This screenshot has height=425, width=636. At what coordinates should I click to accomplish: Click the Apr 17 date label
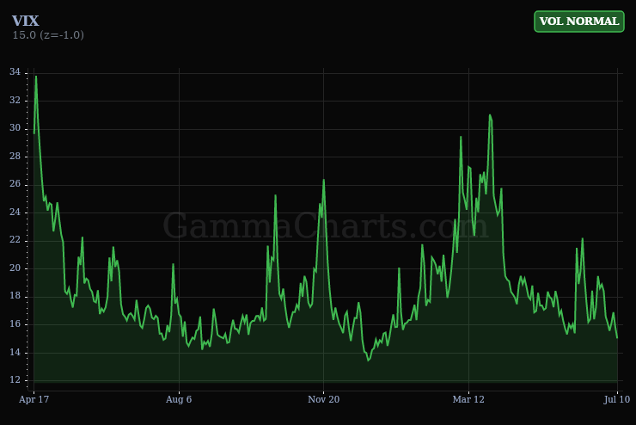click(34, 399)
